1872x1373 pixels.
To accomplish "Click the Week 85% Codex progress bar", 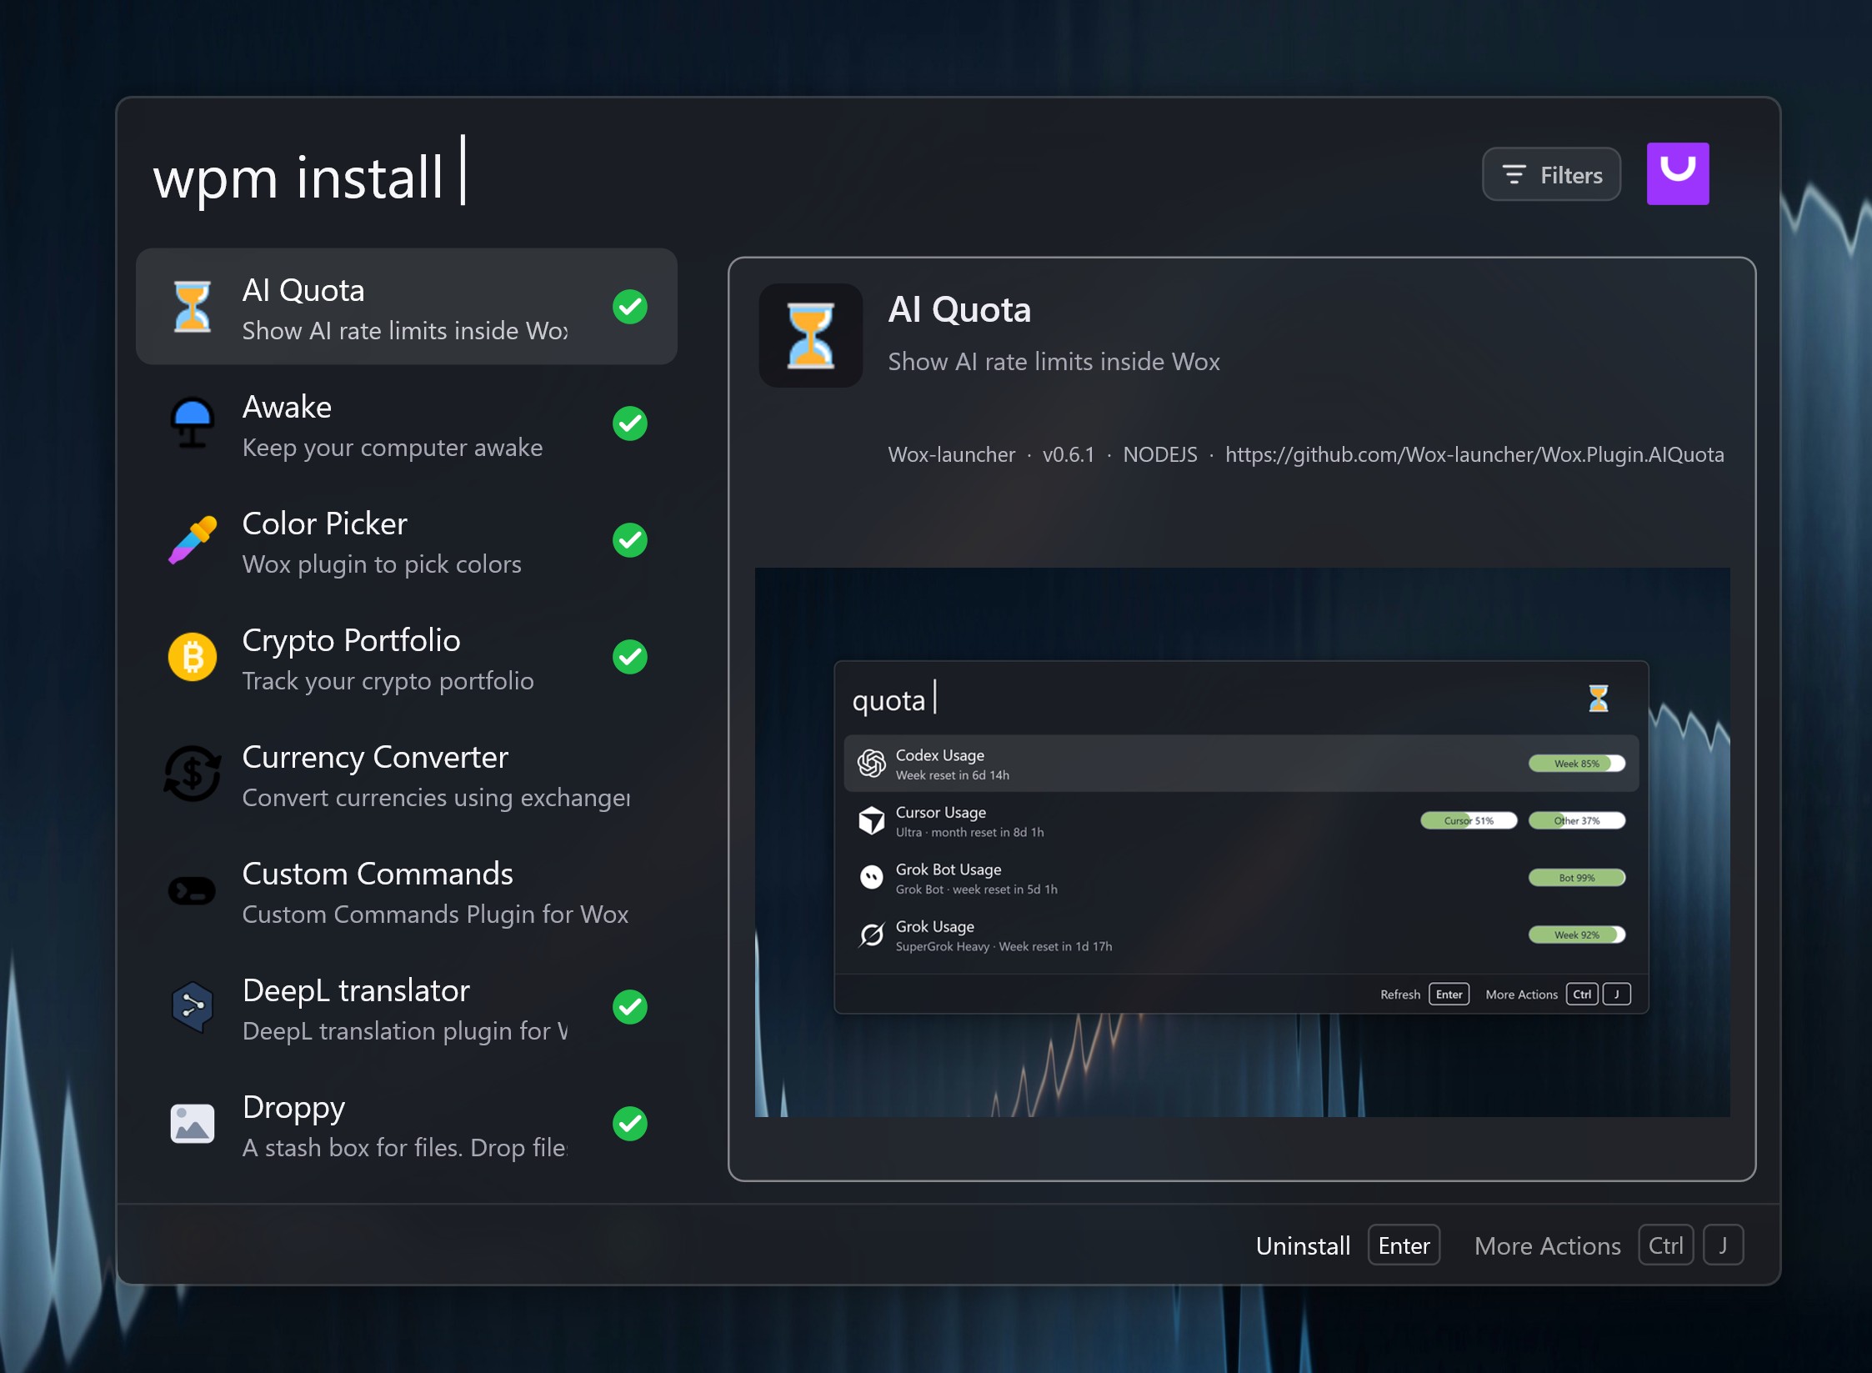I will tap(1576, 764).
